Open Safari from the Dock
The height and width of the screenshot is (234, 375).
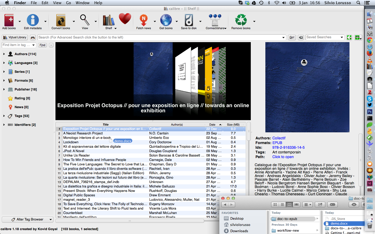[x=370, y=47]
